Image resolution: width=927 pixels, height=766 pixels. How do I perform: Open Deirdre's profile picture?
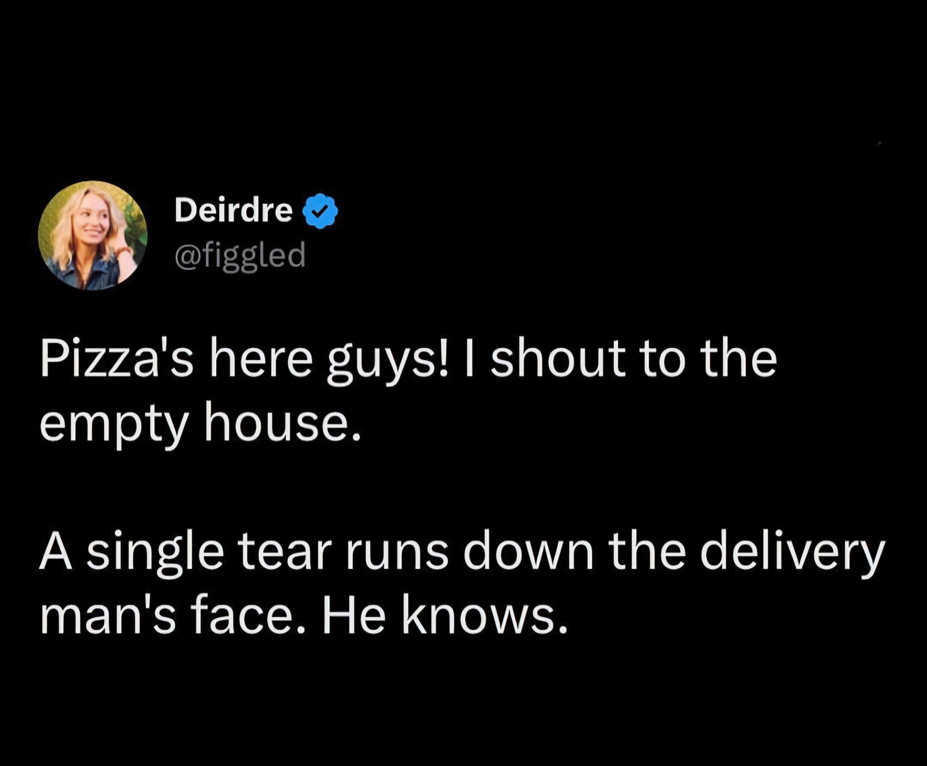(x=92, y=236)
